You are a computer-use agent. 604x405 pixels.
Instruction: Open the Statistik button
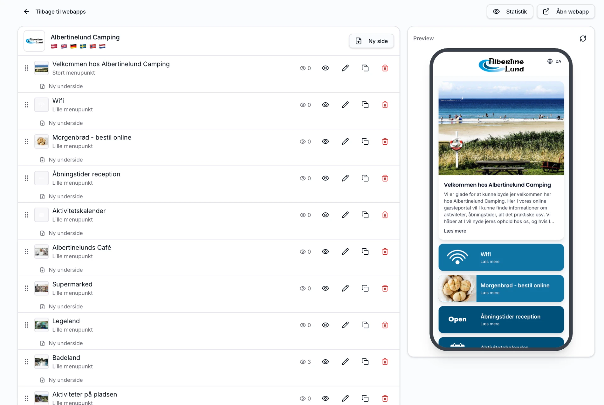[x=510, y=12]
